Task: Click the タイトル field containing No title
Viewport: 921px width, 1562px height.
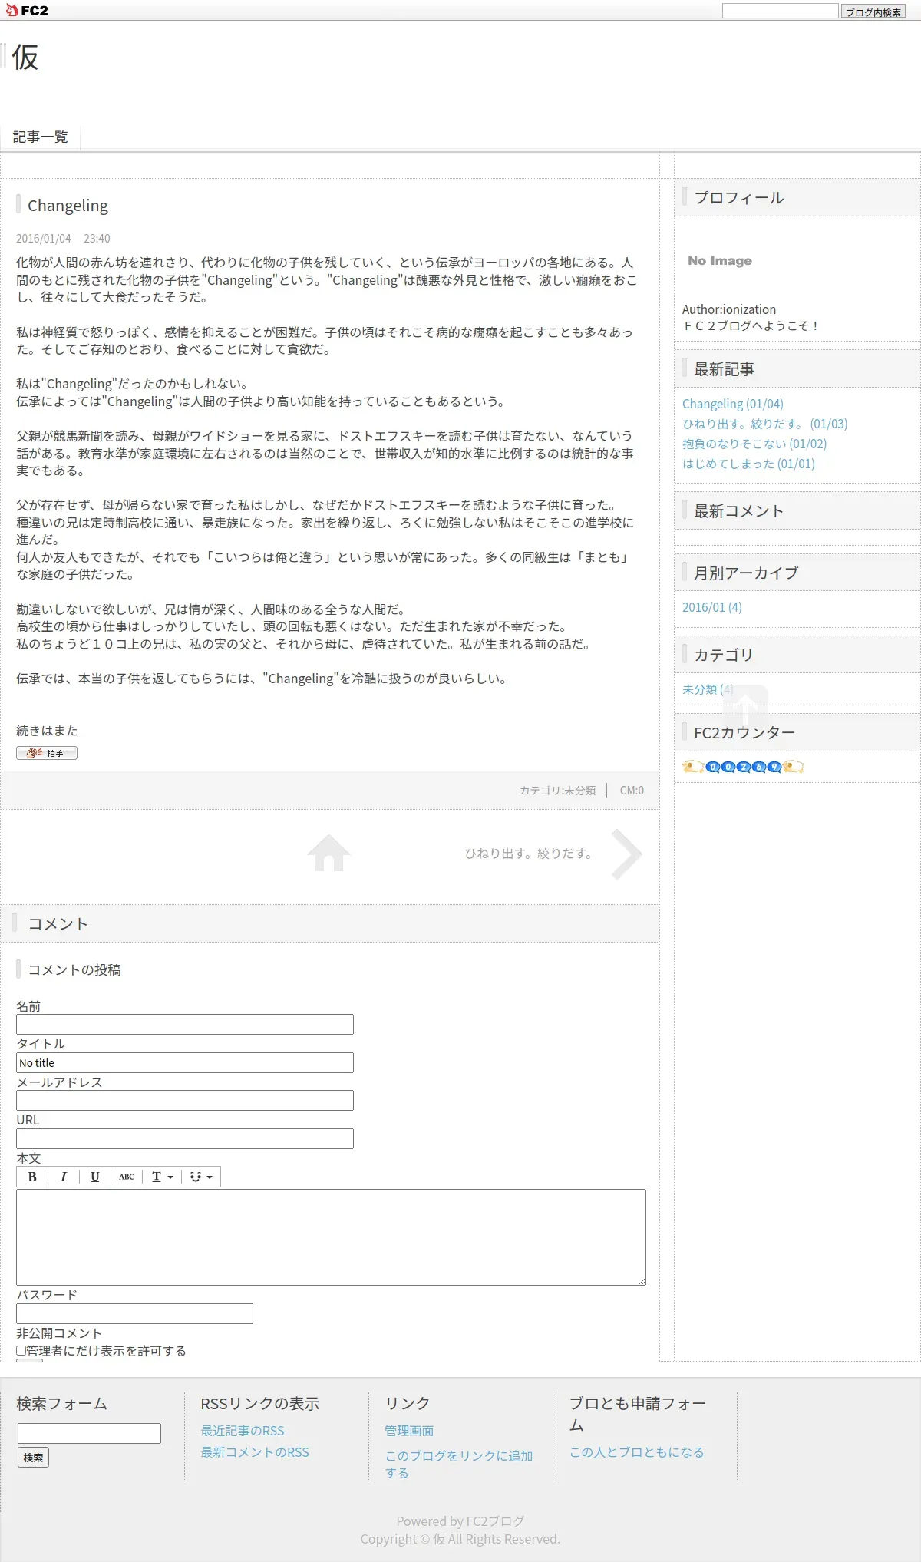Action: coord(185,1062)
